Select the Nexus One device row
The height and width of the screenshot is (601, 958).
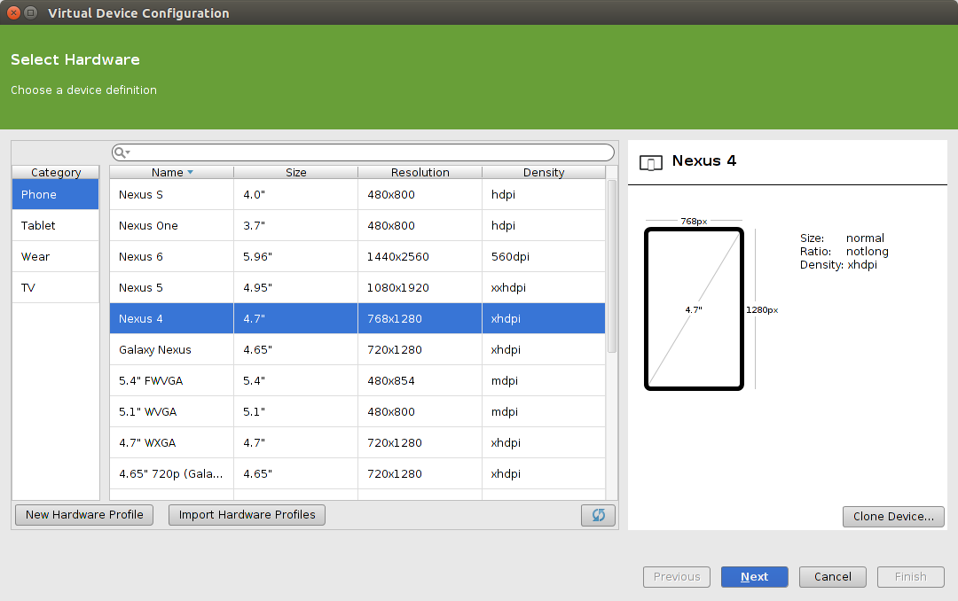[357, 225]
